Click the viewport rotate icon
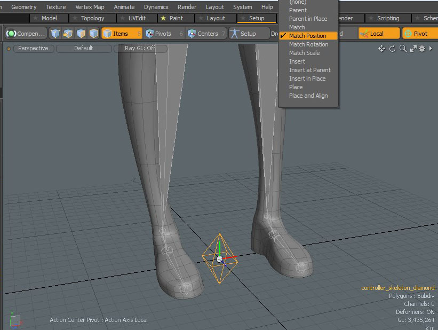Screen dimensions: 438x330 pos(393,49)
